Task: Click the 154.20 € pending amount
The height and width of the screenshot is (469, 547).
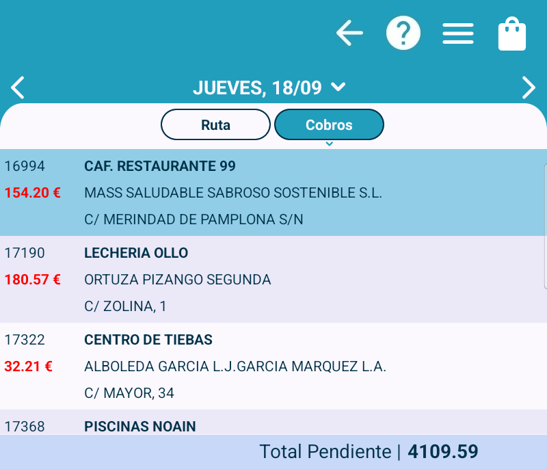Action: 32,193
